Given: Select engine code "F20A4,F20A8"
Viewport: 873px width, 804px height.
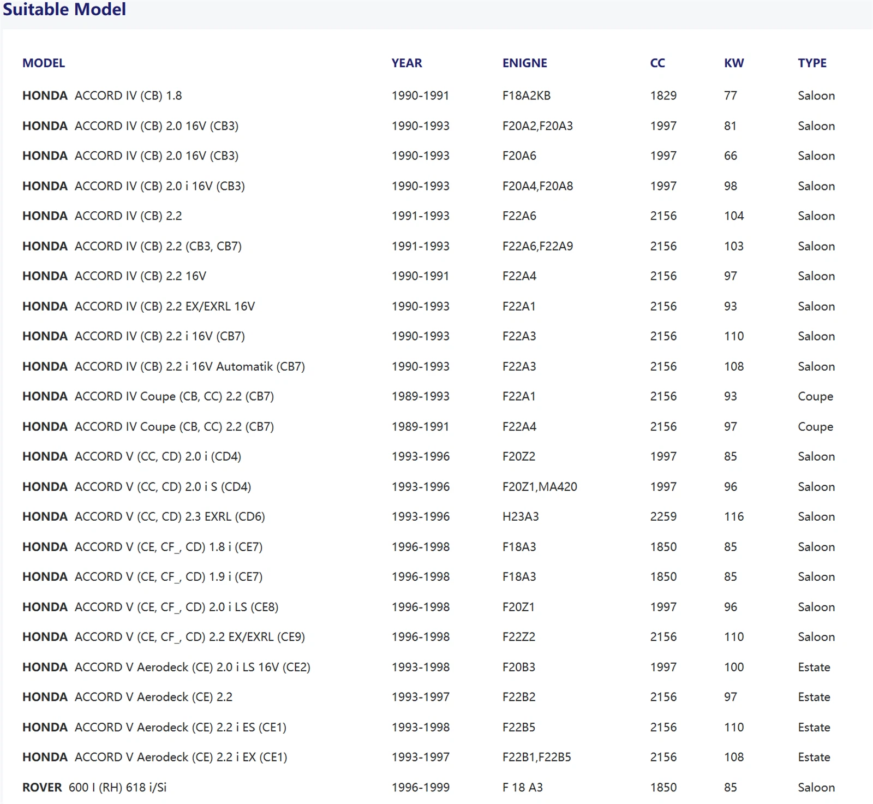Looking at the screenshot, I should pos(537,186).
